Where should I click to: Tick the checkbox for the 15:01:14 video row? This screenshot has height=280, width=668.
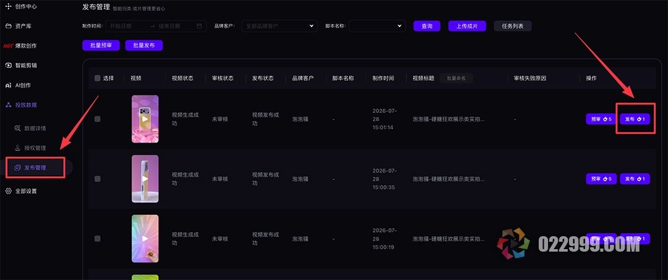click(97, 119)
